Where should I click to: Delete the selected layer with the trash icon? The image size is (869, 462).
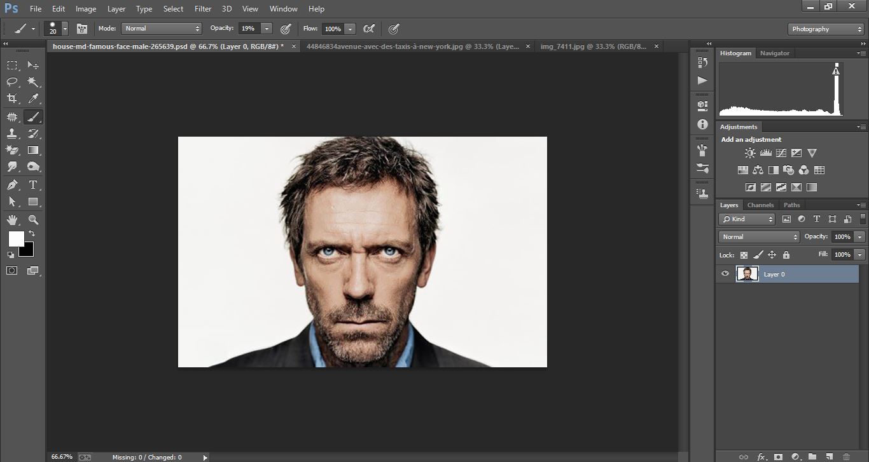pos(846,457)
